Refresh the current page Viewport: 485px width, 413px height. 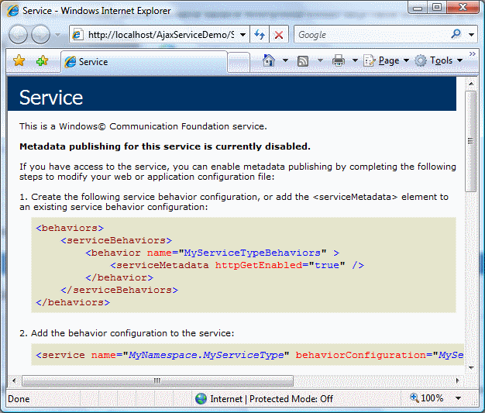260,35
